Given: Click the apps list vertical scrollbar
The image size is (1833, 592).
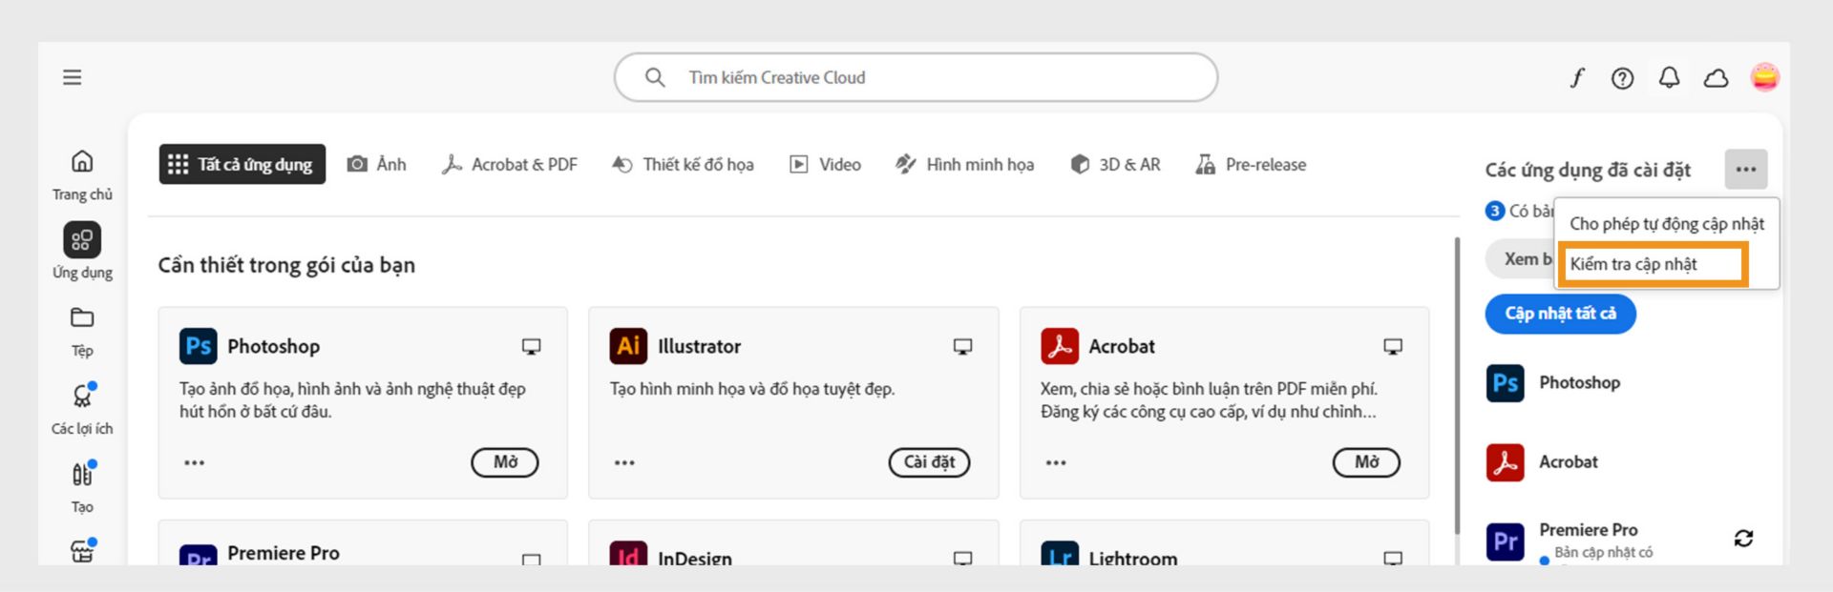Looking at the screenshot, I should 1457,386.
